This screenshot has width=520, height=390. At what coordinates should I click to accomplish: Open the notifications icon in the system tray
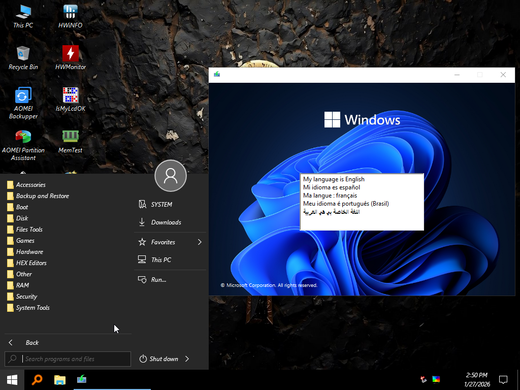pyautogui.click(x=503, y=379)
